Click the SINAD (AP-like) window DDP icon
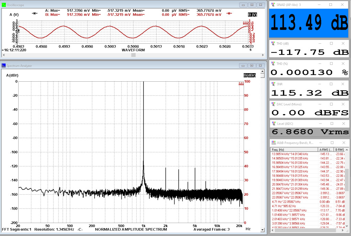The image size is (351, 236). pyautogui.click(x=273, y=4)
